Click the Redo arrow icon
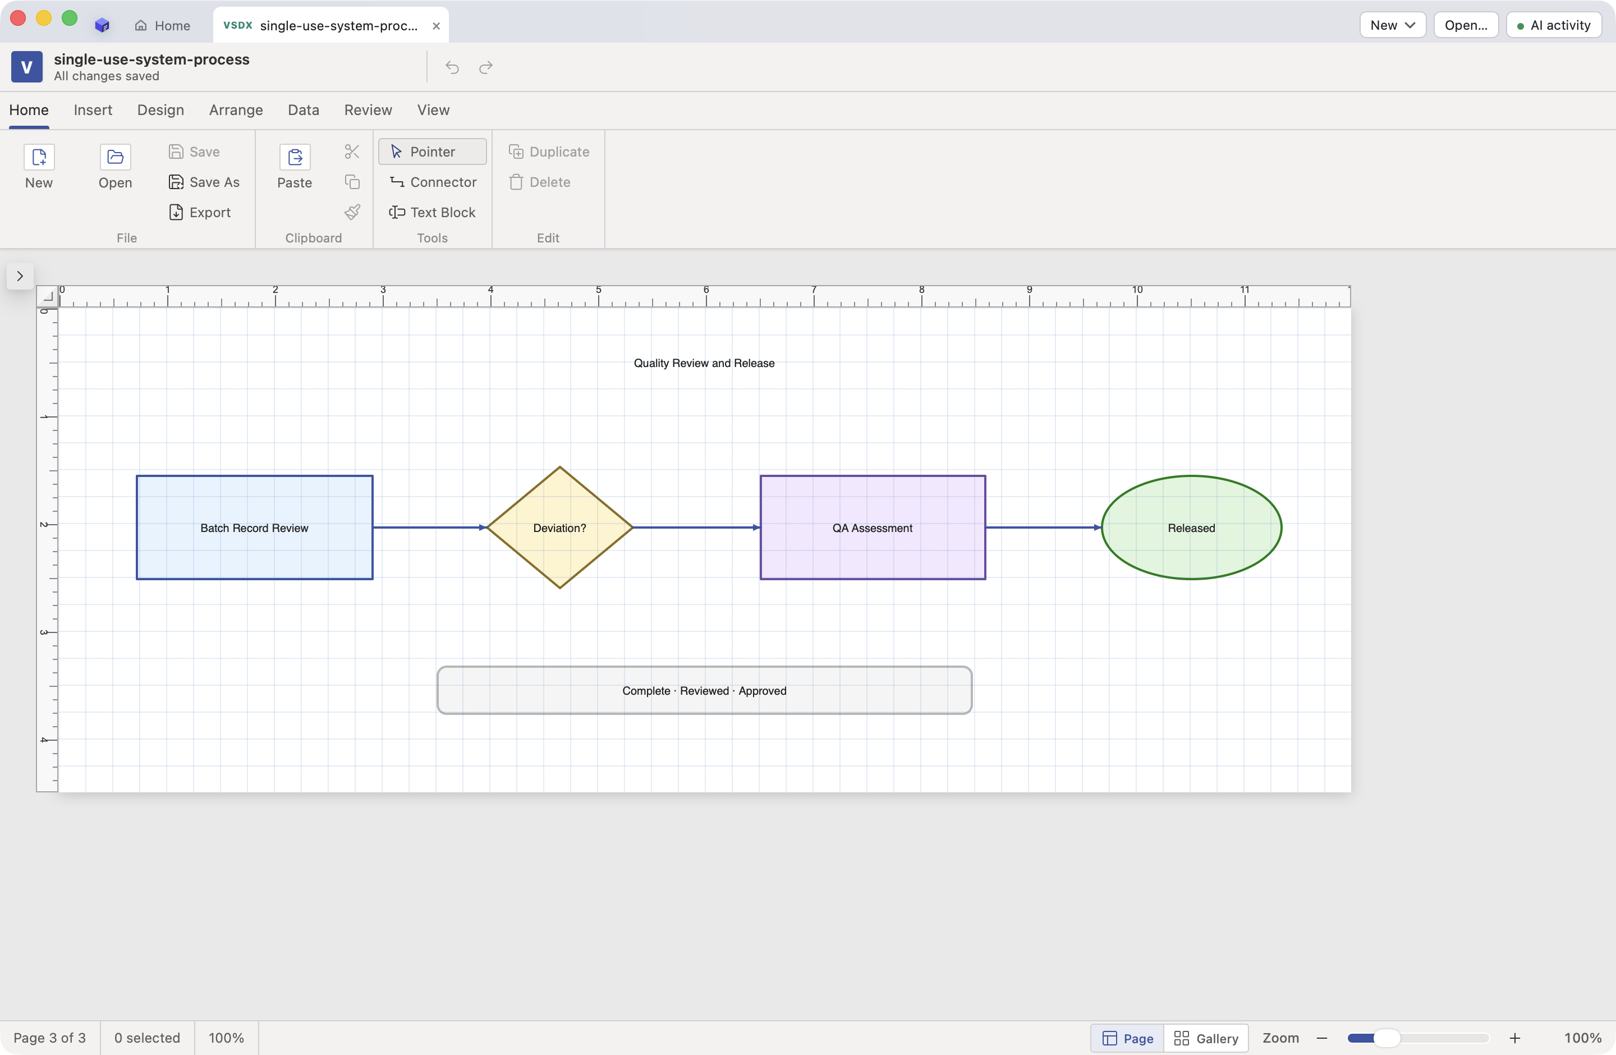 pyautogui.click(x=485, y=67)
